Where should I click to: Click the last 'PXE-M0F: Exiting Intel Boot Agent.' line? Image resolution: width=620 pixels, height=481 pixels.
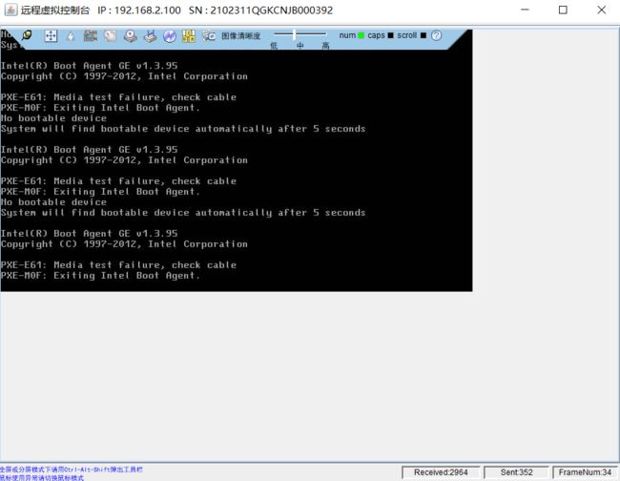coord(100,276)
